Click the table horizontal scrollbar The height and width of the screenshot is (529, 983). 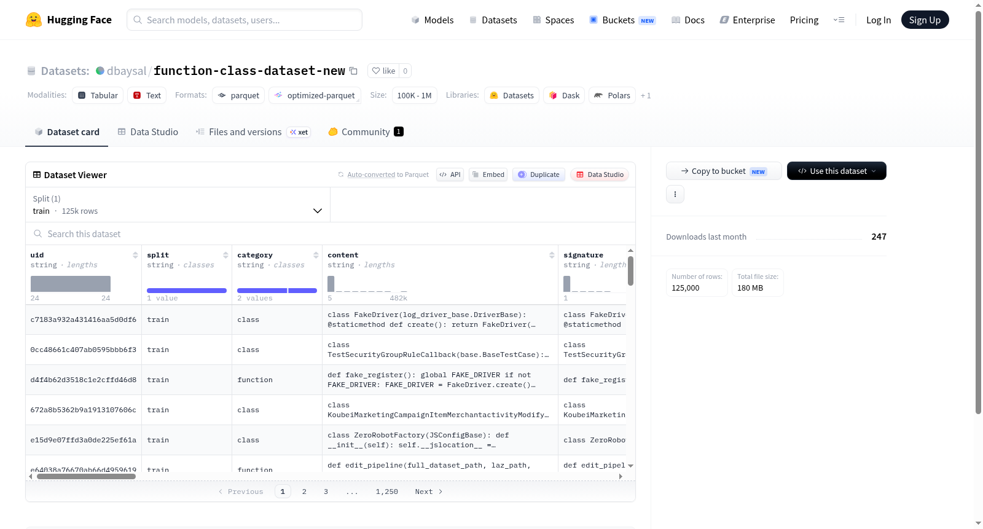point(86,476)
